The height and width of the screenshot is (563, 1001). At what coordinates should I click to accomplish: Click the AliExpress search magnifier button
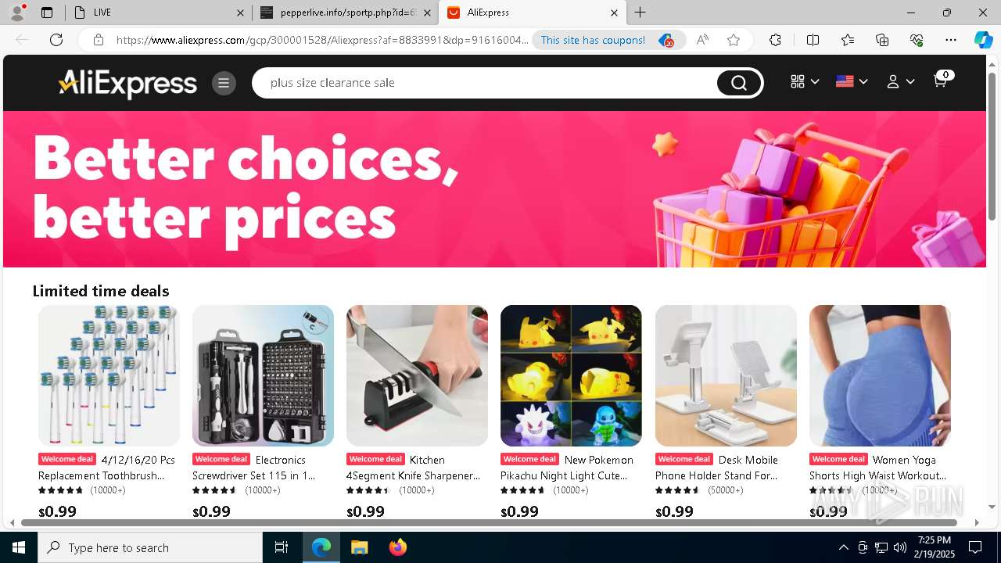[x=739, y=83]
